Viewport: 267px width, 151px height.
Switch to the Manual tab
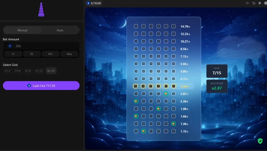[x=22, y=30]
